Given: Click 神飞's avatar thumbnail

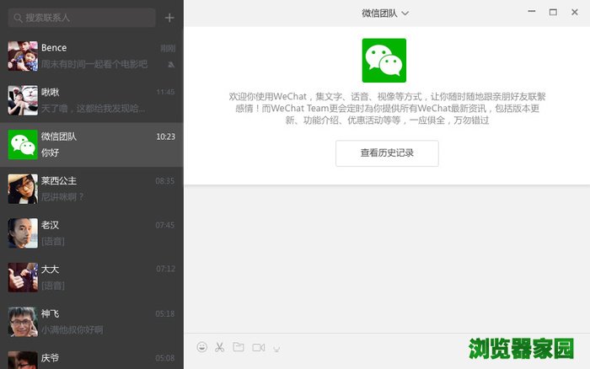Looking at the screenshot, I should tap(23, 322).
